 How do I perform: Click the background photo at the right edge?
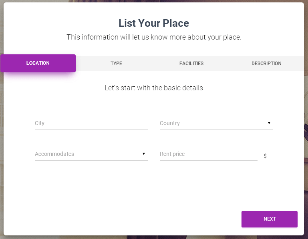tap(306, 120)
